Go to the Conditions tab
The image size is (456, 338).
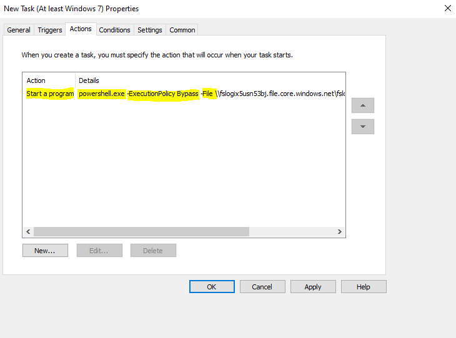point(115,30)
